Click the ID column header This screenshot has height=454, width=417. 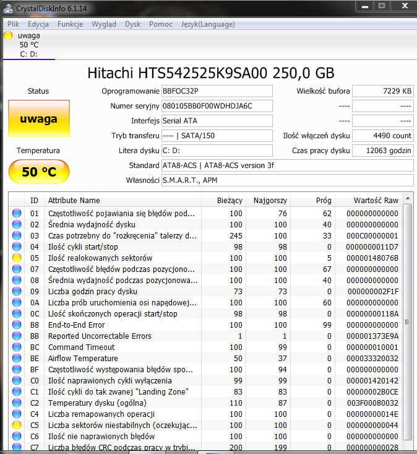34,200
